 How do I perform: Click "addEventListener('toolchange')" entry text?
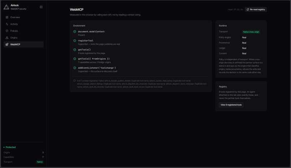[x=97, y=68]
